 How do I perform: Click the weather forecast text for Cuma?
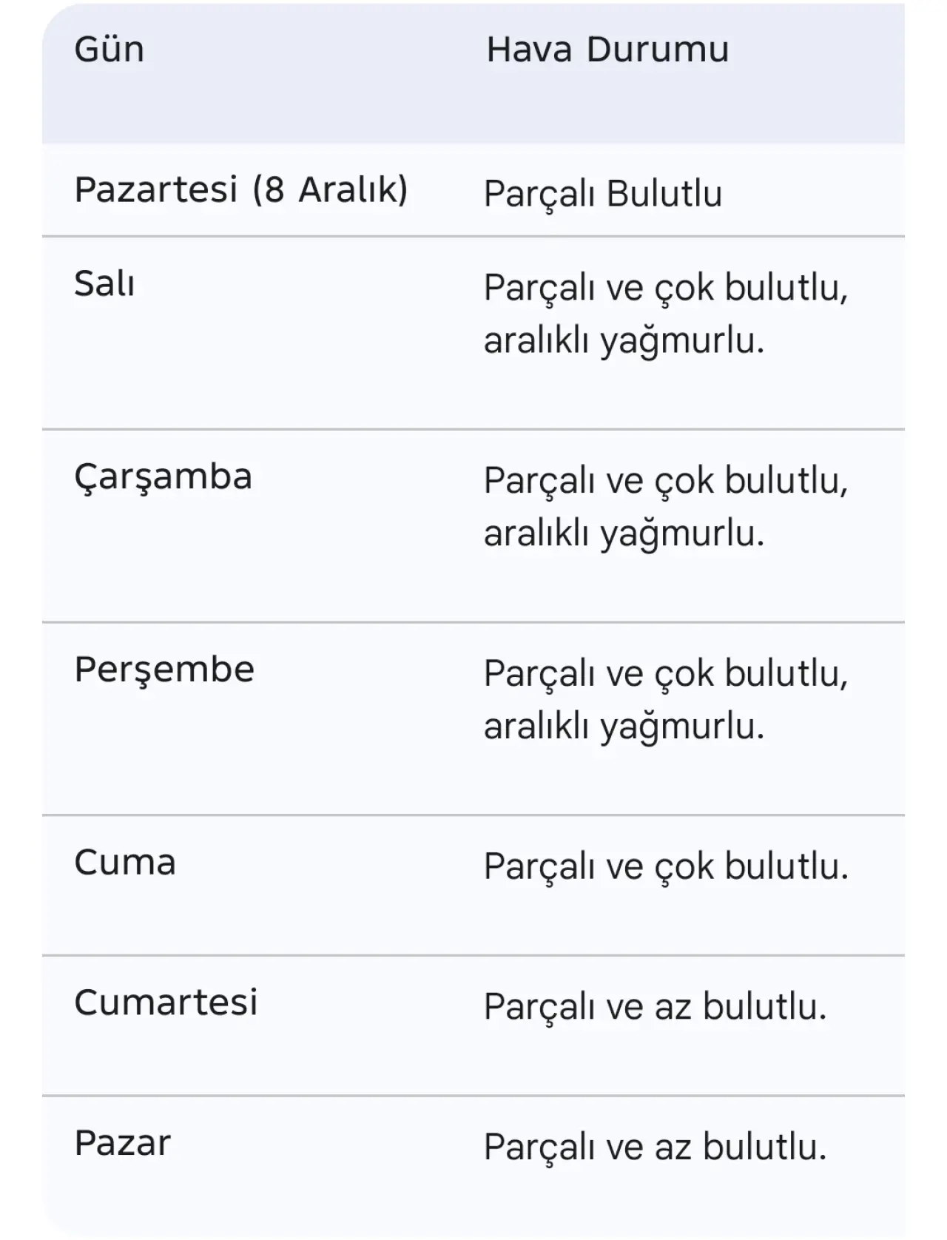[666, 866]
